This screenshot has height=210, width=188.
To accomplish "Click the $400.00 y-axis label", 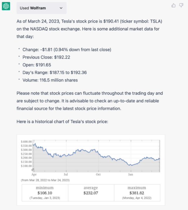I will [26, 142].
